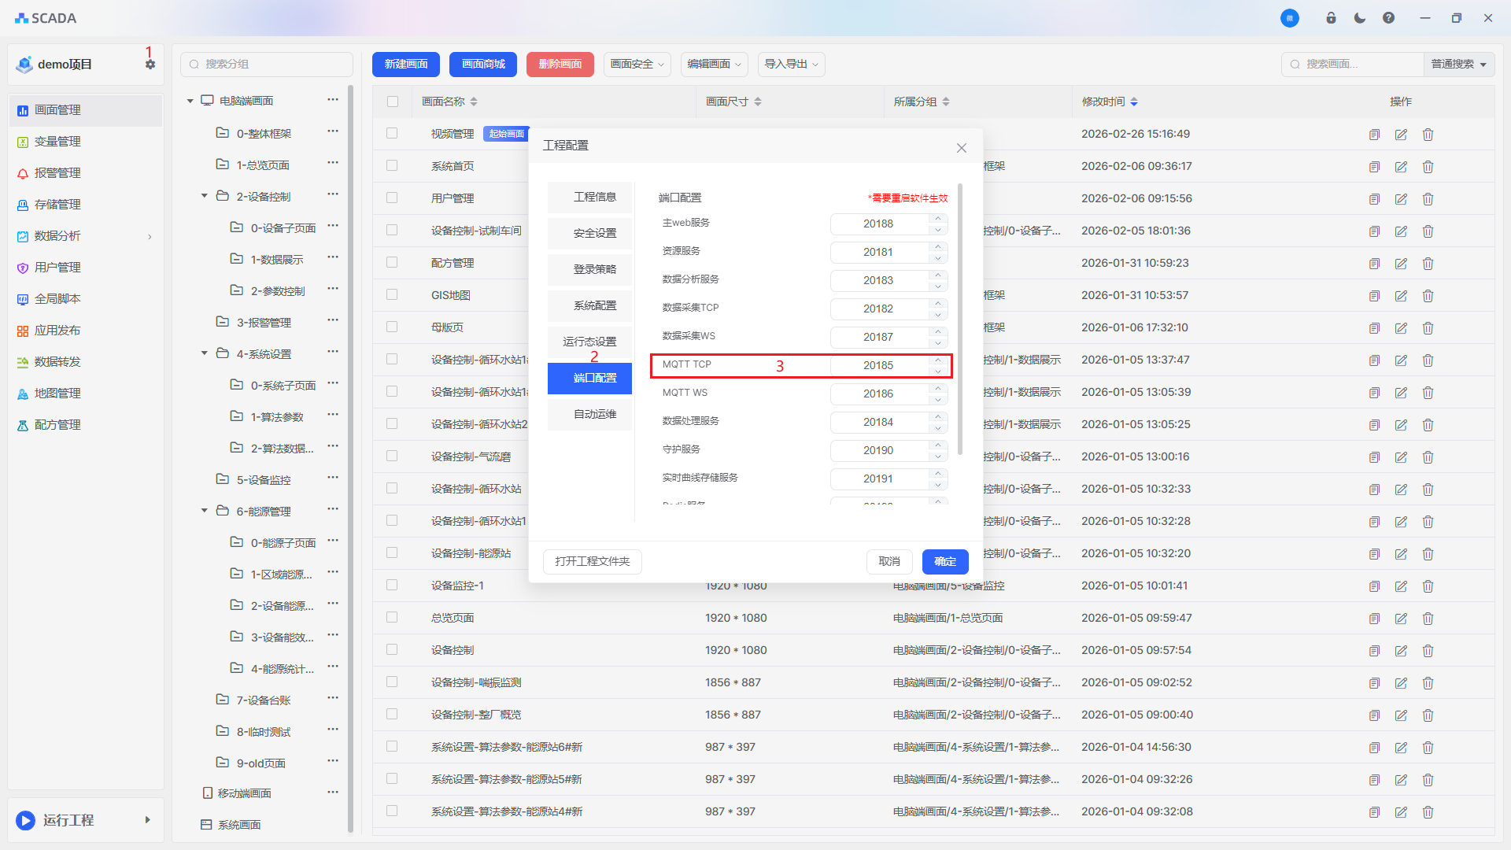The image size is (1511, 850).
Task: Open 变量管理 in left sidebar
Action: [x=57, y=142]
